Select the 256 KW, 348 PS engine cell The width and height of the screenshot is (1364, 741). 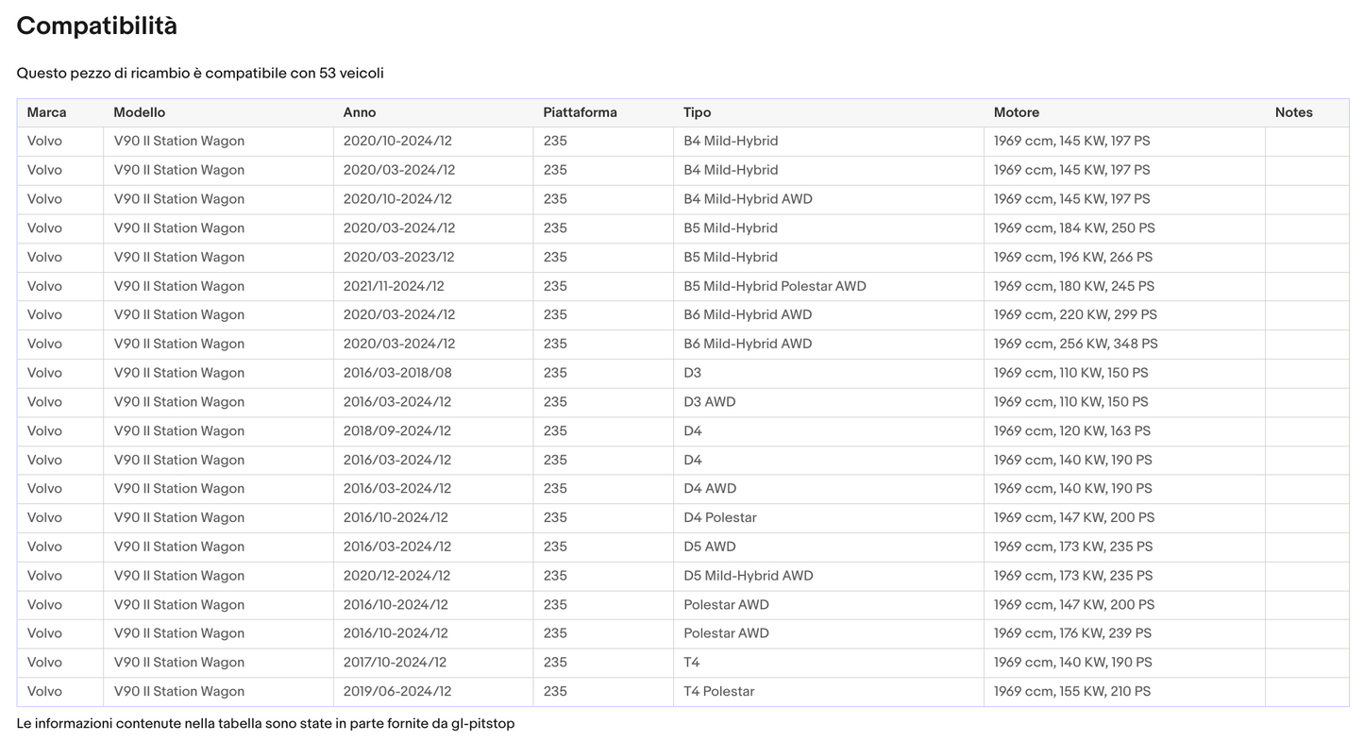1075,344
